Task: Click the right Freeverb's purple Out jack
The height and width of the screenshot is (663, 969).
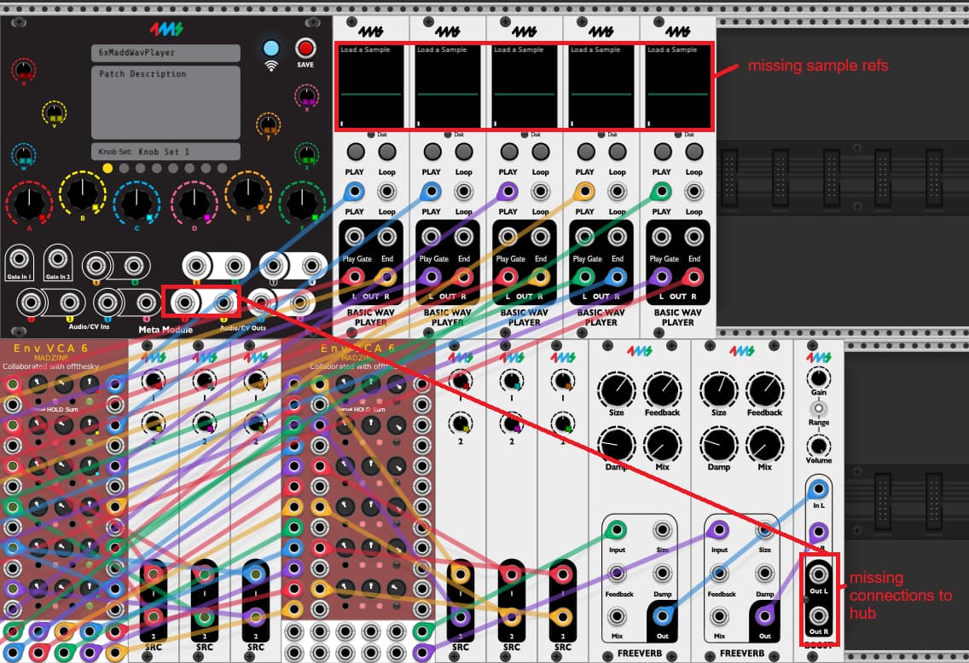Action: pos(764,615)
